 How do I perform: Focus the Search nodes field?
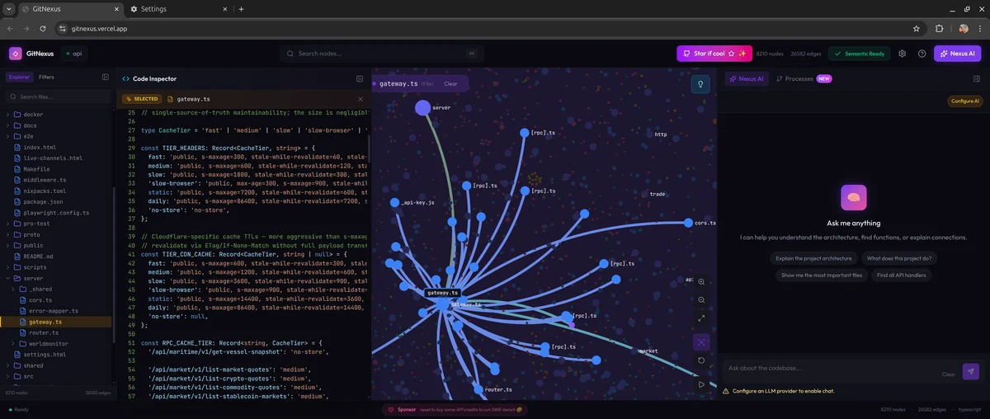(381, 54)
